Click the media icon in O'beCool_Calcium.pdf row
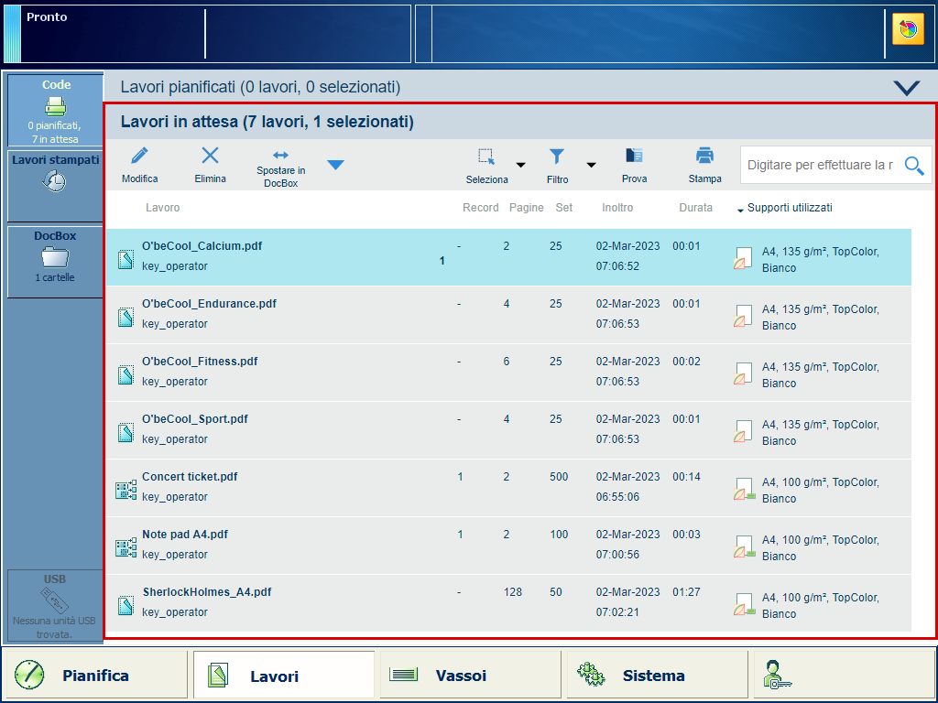This screenshot has height=703, width=938. coord(743,258)
